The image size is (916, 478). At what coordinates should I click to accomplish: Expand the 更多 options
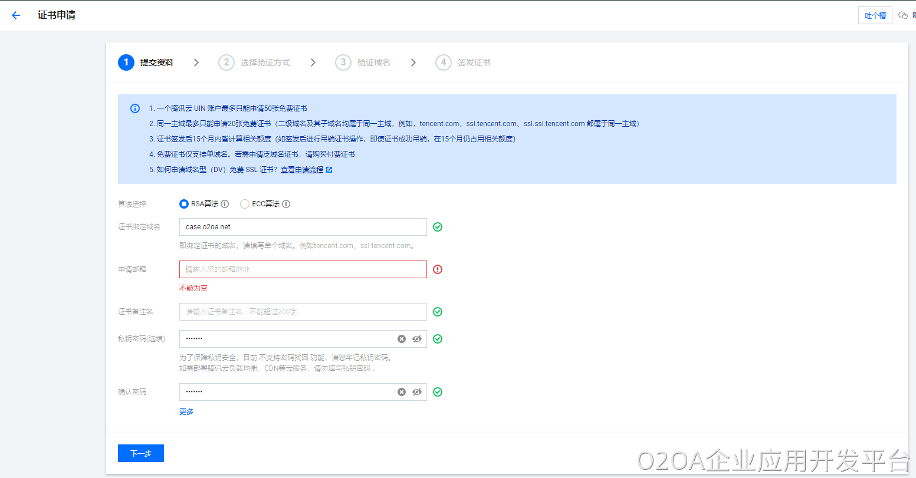pos(186,412)
